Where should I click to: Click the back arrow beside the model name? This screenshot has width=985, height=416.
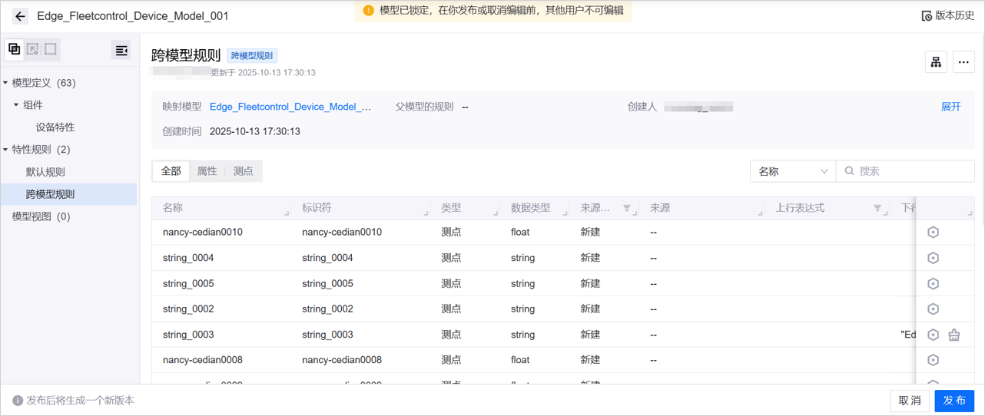pyautogui.click(x=20, y=16)
